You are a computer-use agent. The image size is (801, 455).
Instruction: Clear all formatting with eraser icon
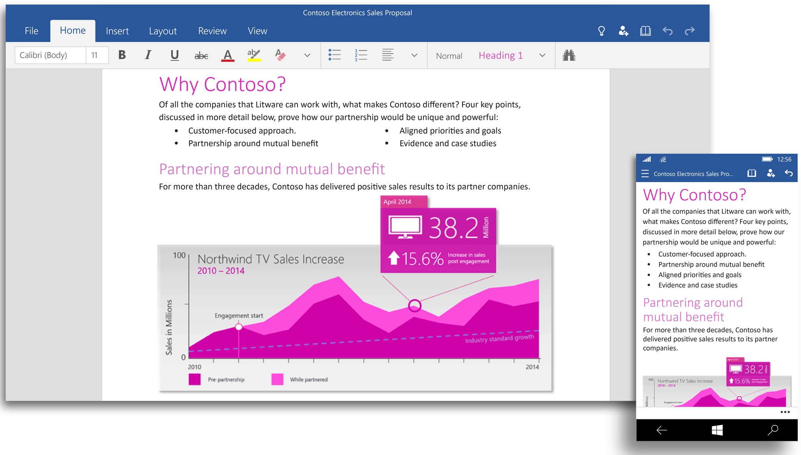point(280,55)
